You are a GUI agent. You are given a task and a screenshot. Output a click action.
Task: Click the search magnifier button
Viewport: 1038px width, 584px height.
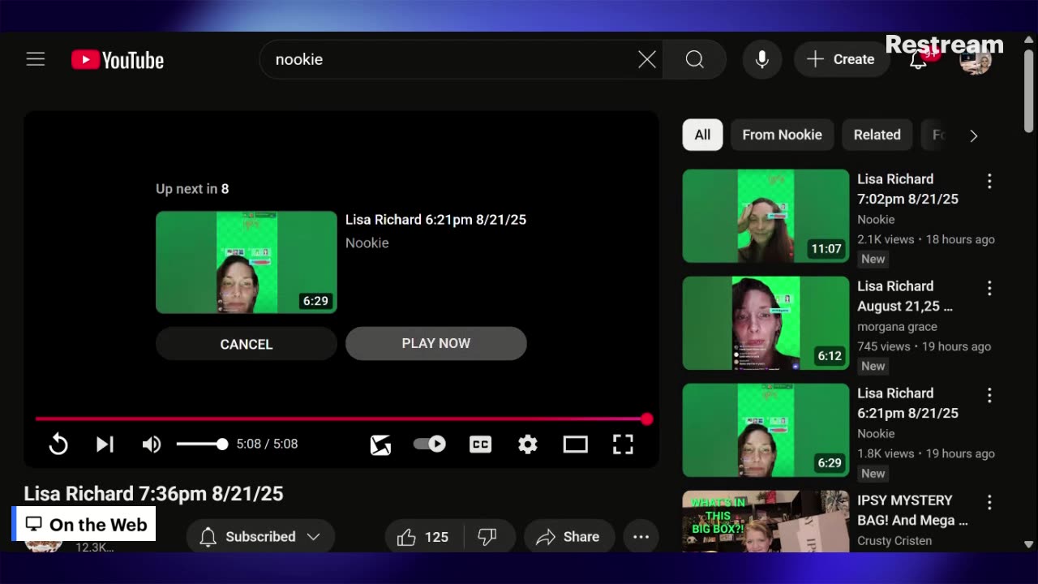pyautogui.click(x=694, y=59)
